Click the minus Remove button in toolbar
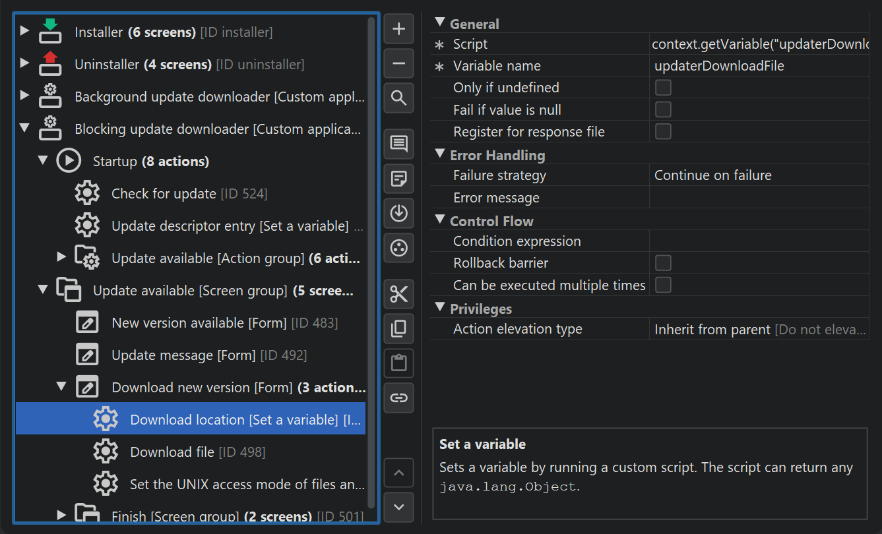 [x=398, y=64]
